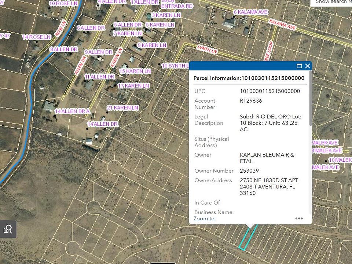
Task: Open the popup's three-dot more options menu
Action: (x=299, y=219)
